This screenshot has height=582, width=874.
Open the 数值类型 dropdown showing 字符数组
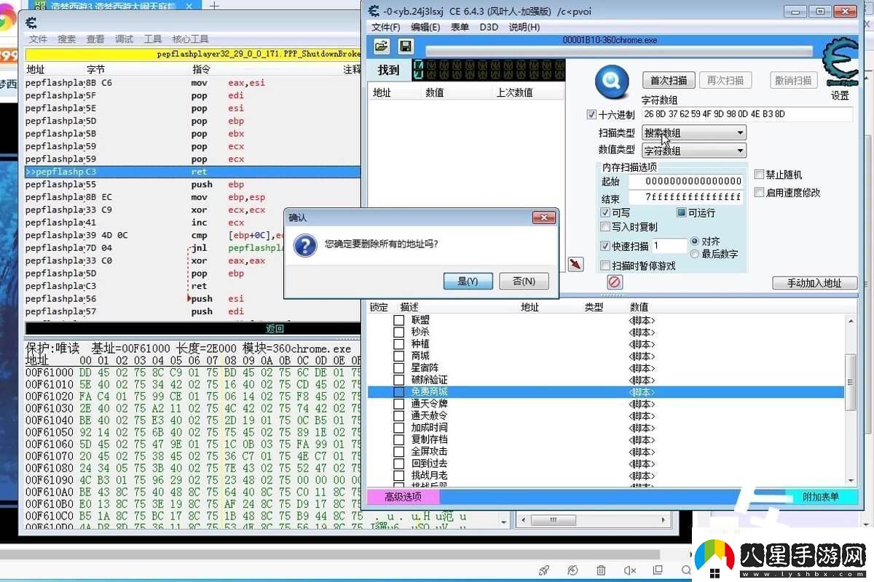[x=694, y=151]
